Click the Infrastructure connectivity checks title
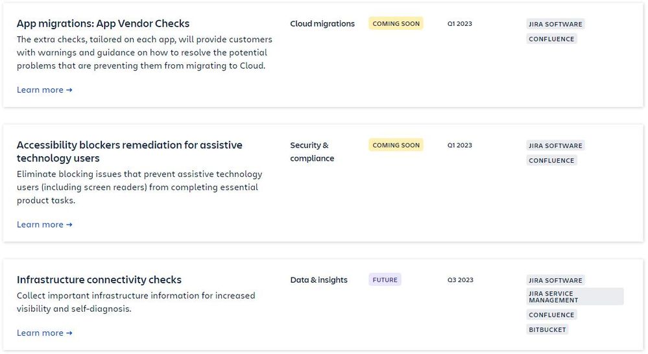The height and width of the screenshot is (354, 648). (x=99, y=279)
